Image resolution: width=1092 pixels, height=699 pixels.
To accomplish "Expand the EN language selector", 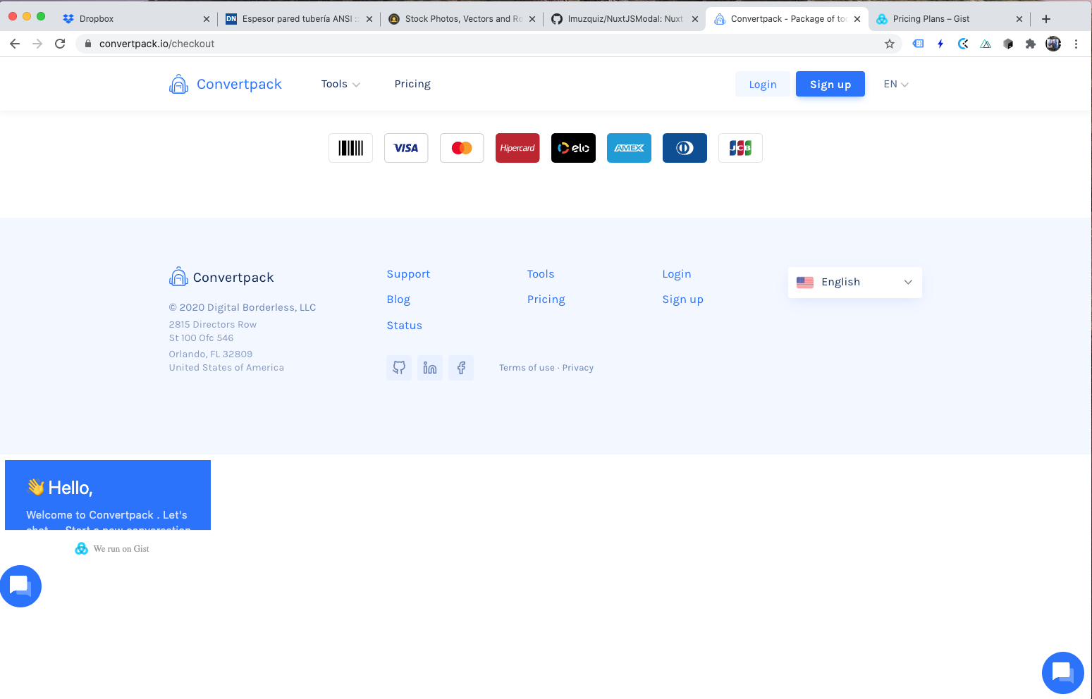I will point(895,84).
